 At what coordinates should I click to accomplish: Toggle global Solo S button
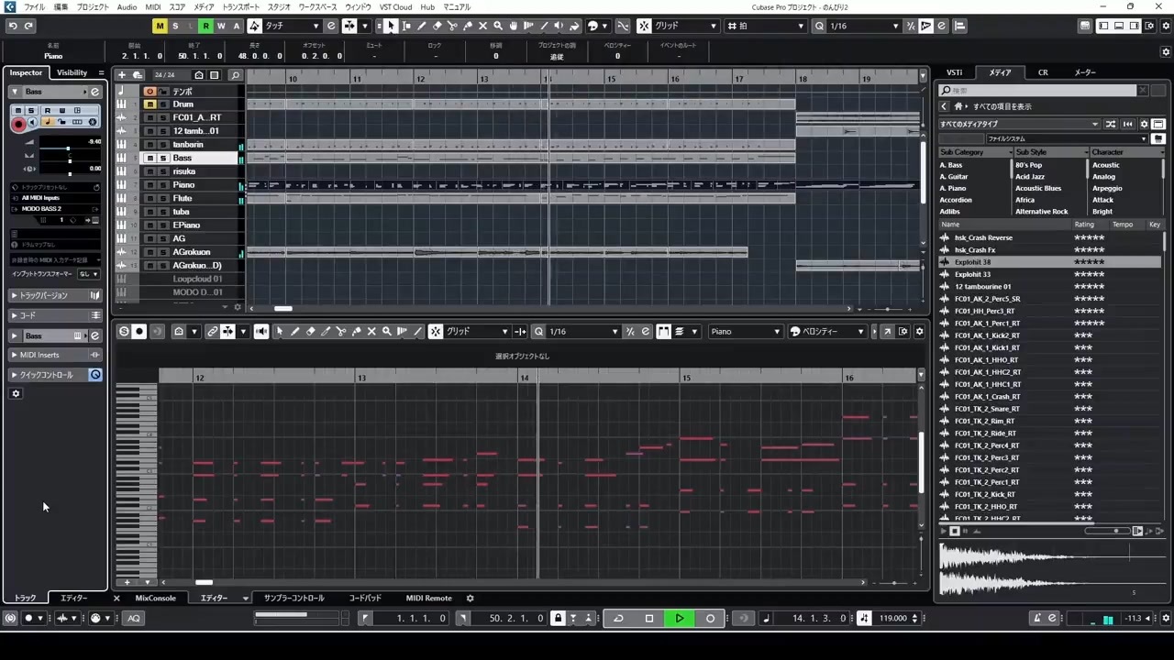[x=175, y=26]
